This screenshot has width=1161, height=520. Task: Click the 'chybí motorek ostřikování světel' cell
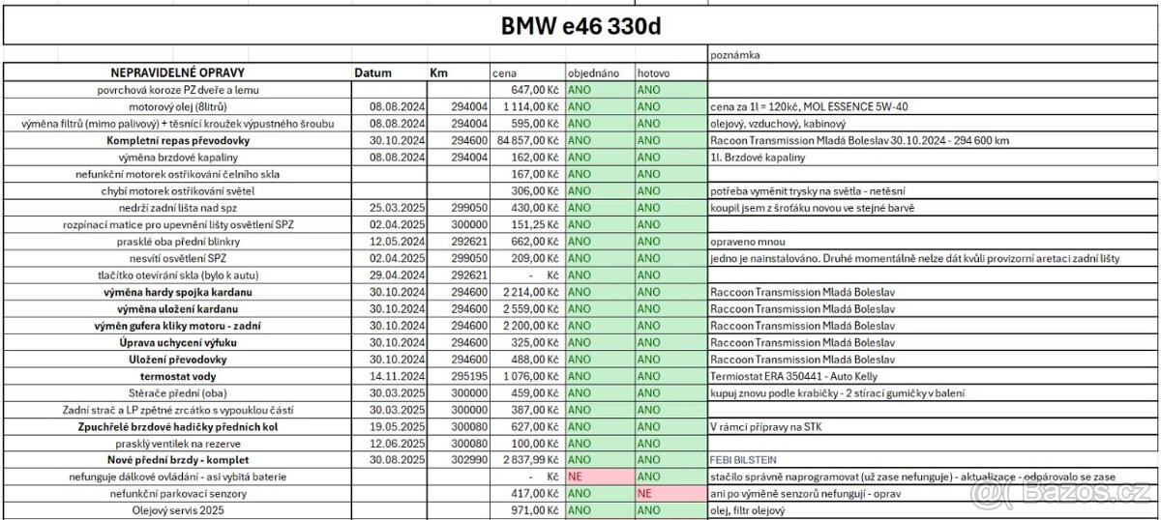click(x=177, y=190)
